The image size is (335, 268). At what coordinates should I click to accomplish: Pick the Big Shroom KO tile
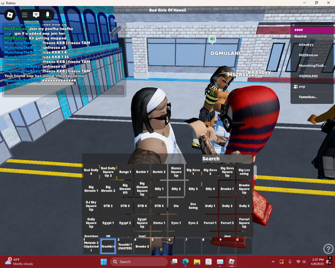(x=125, y=189)
